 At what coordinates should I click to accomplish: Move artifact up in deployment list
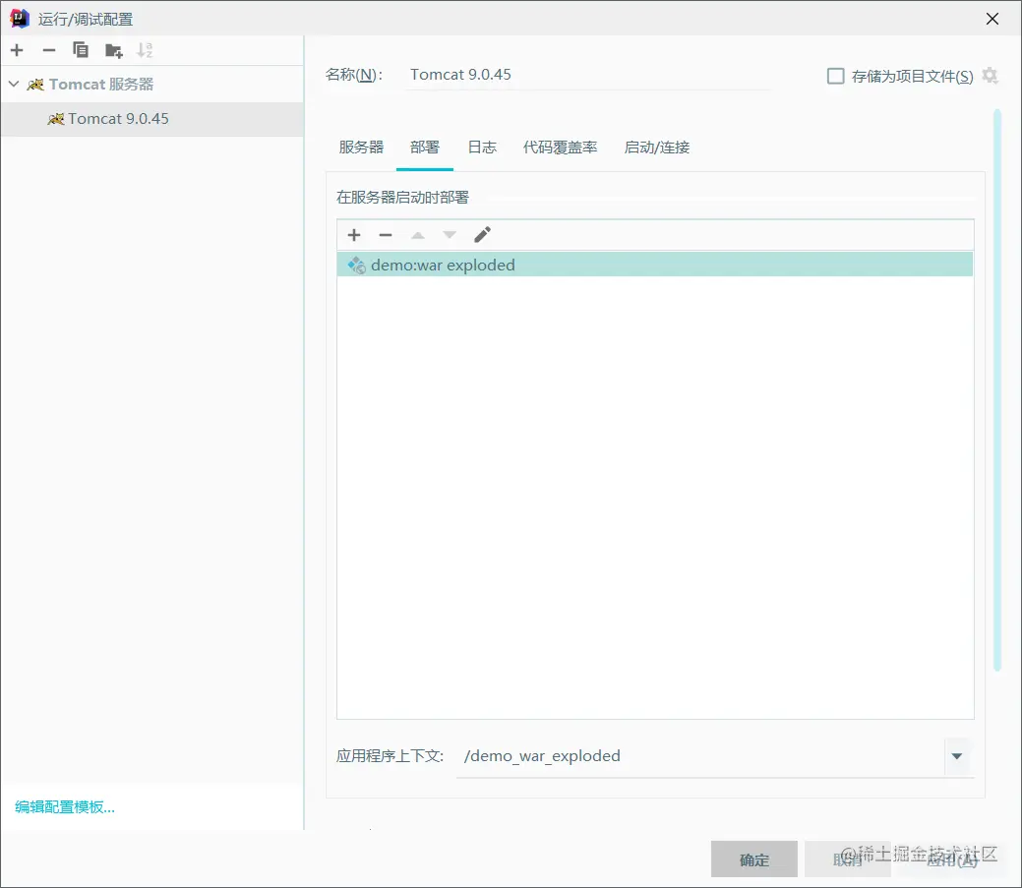pos(418,235)
